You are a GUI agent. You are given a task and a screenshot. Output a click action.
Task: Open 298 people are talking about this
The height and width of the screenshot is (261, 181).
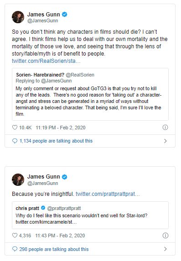[54, 249]
